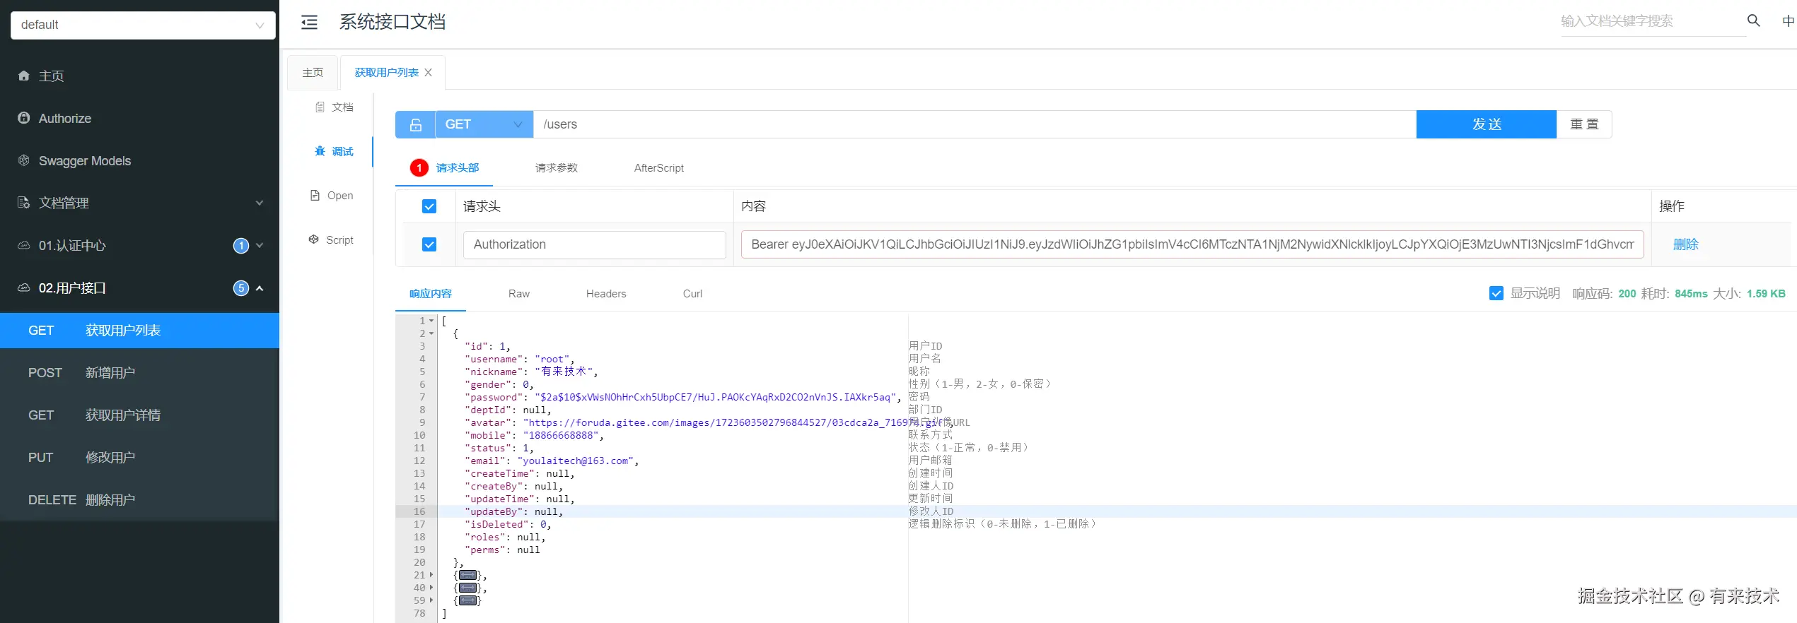Open GET 获取用户列表 API item
The image size is (1797, 623).
pyautogui.click(x=139, y=331)
